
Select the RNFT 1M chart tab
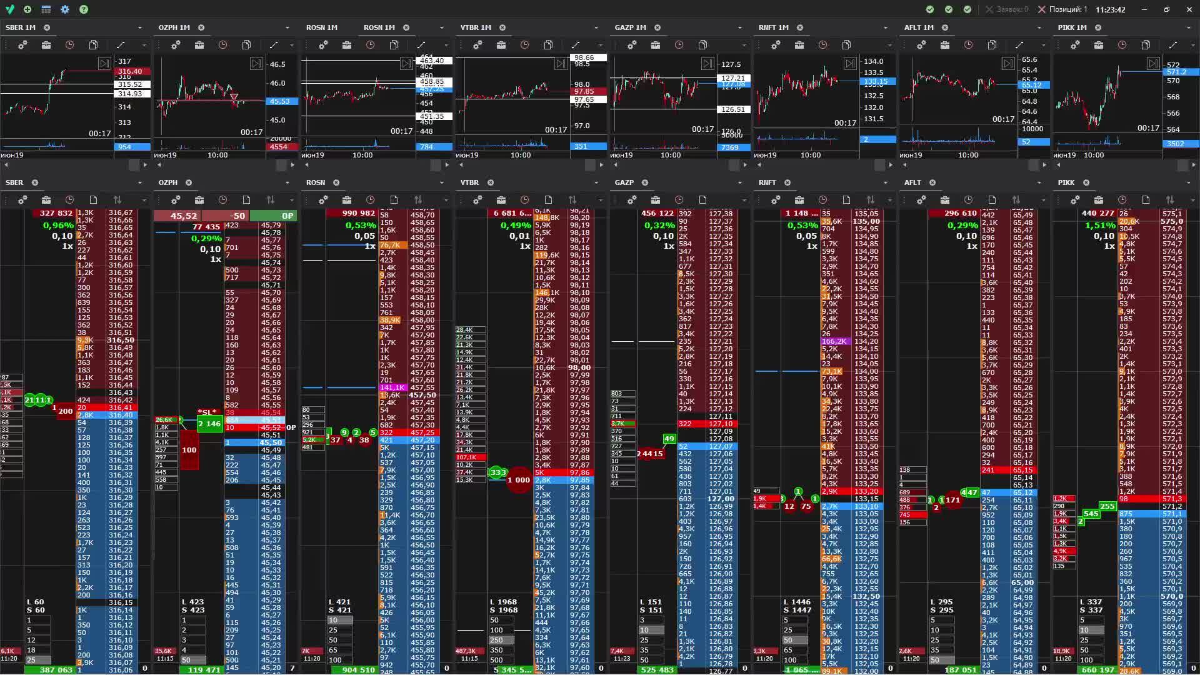pos(773,27)
